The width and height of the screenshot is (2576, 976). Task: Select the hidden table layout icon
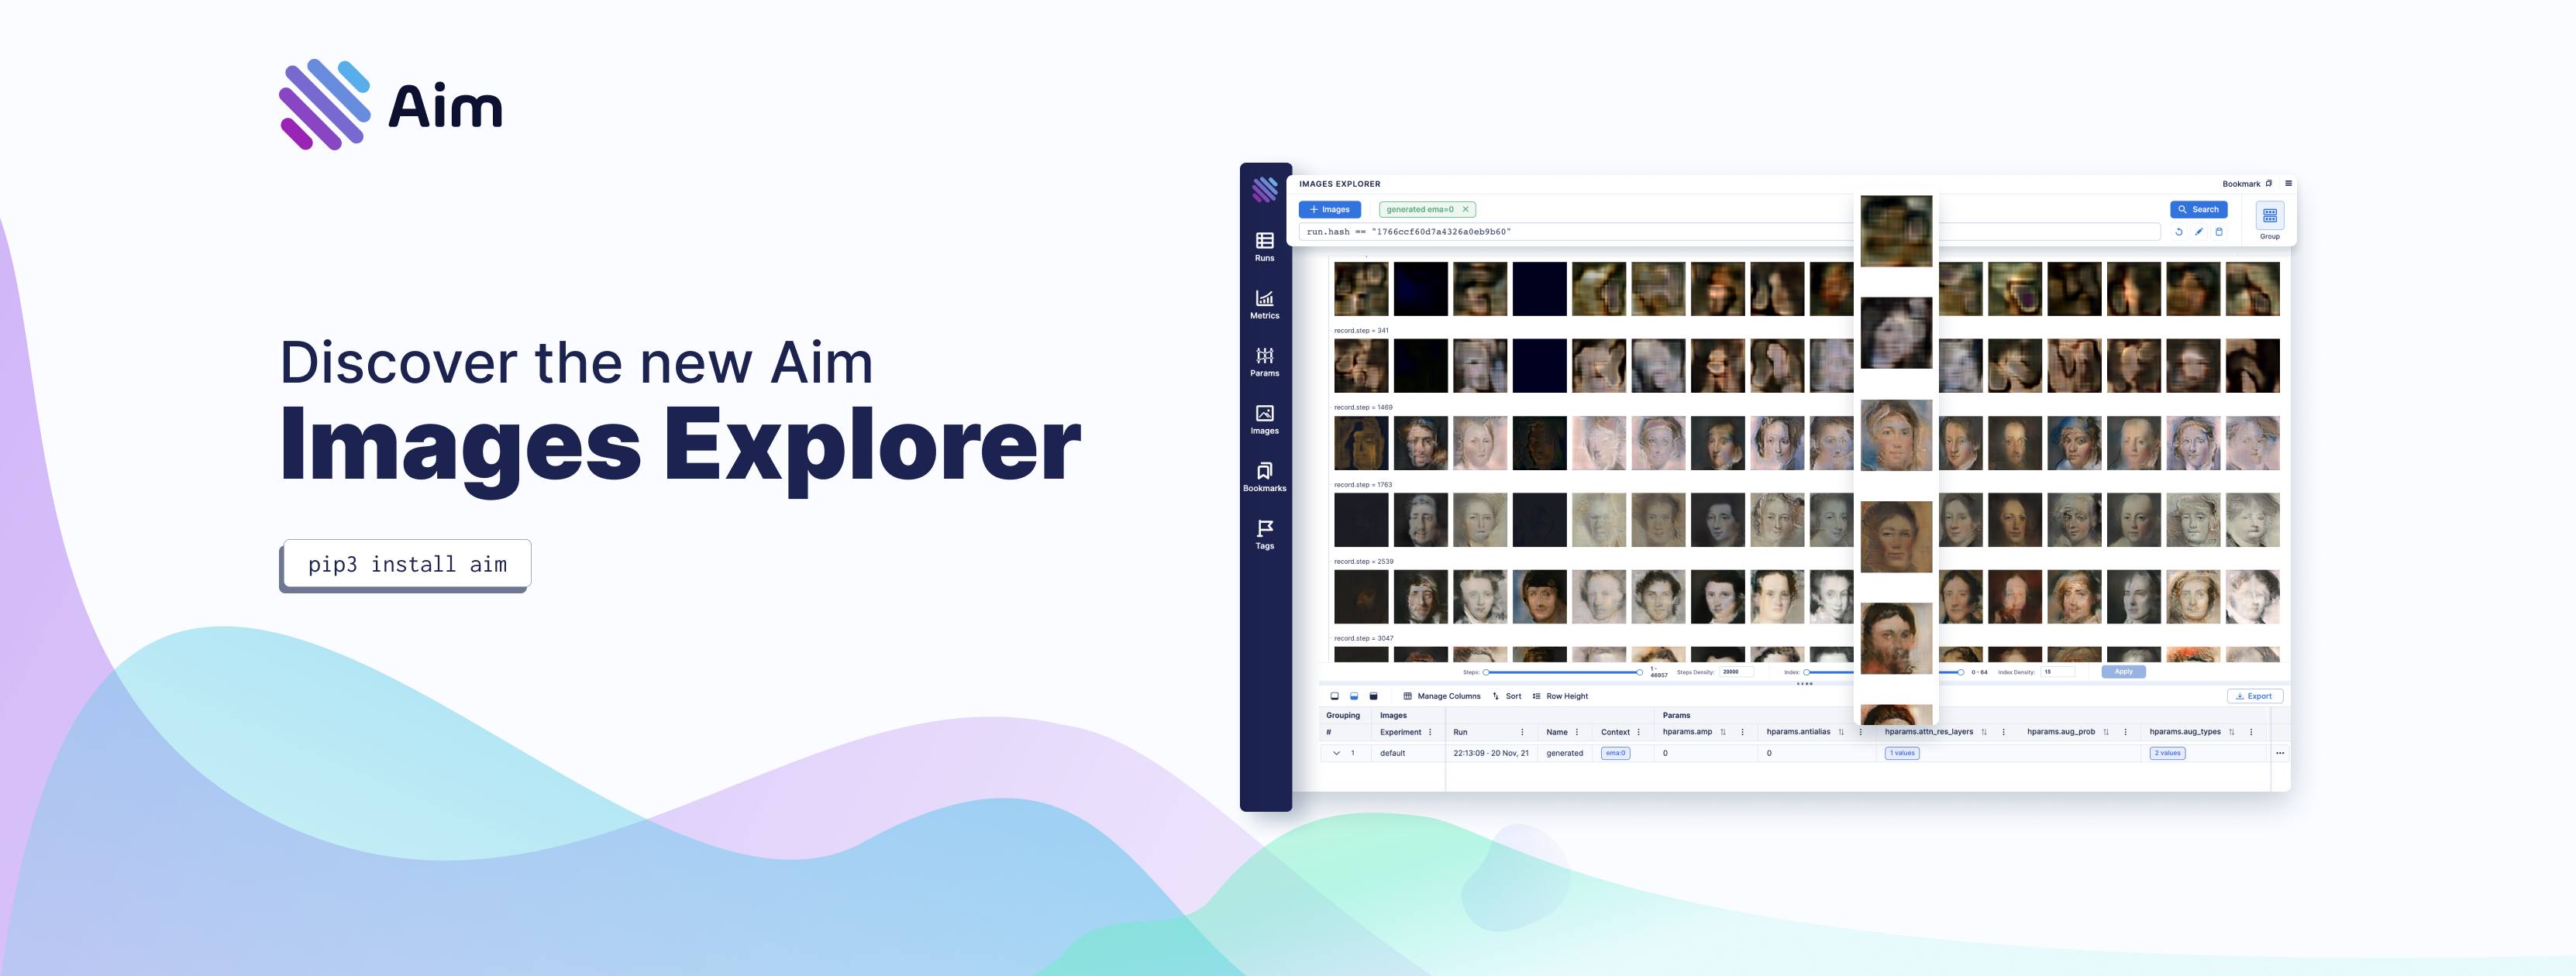pyautogui.click(x=1334, y=696)
